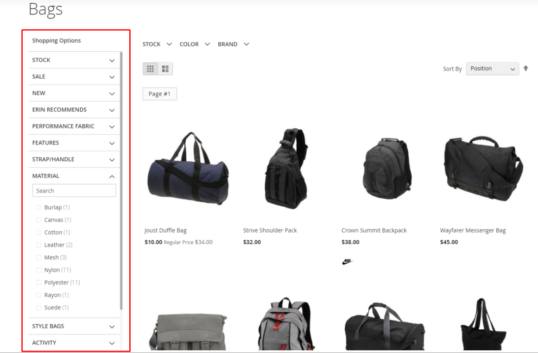Collapse Material filter using its chevron icon
538x353 pixels.
(112, 176)
